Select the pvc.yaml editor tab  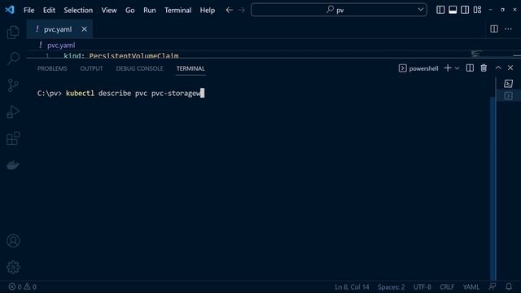click(x=59, y=29)
